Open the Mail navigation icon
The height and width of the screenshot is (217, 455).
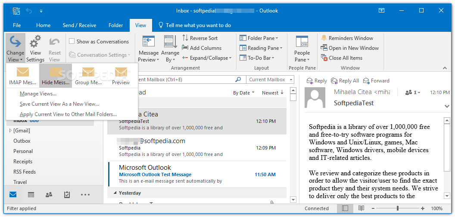13,195
